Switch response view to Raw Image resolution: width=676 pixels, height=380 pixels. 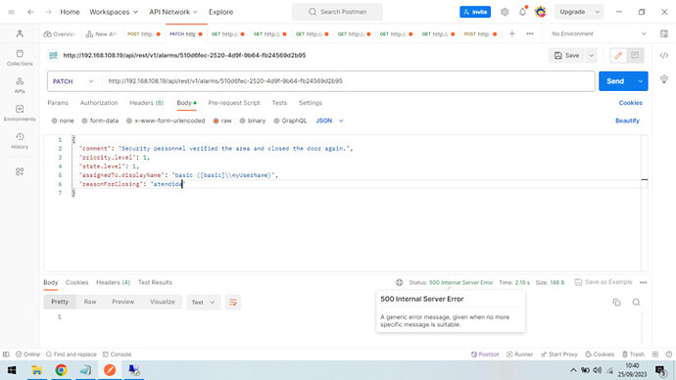coord(90,302)
